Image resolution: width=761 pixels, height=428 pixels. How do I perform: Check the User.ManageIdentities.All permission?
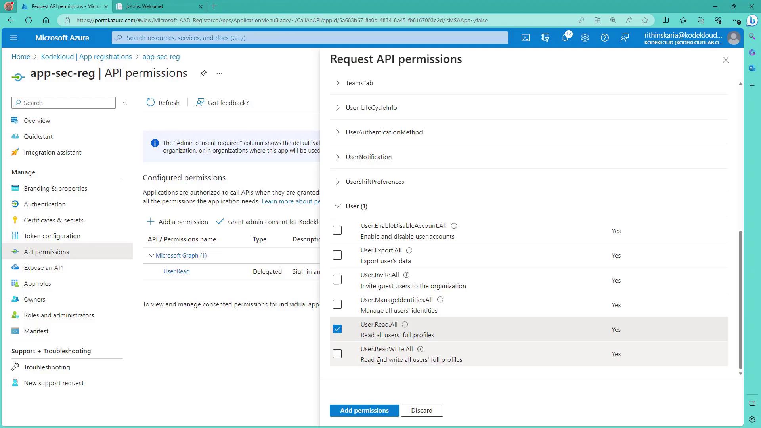[x=337, y=304]
